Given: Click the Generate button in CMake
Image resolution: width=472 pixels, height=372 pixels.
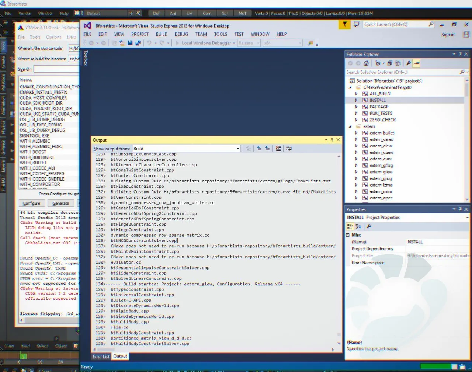Looking at the screenshot, I should coord(61,203).
